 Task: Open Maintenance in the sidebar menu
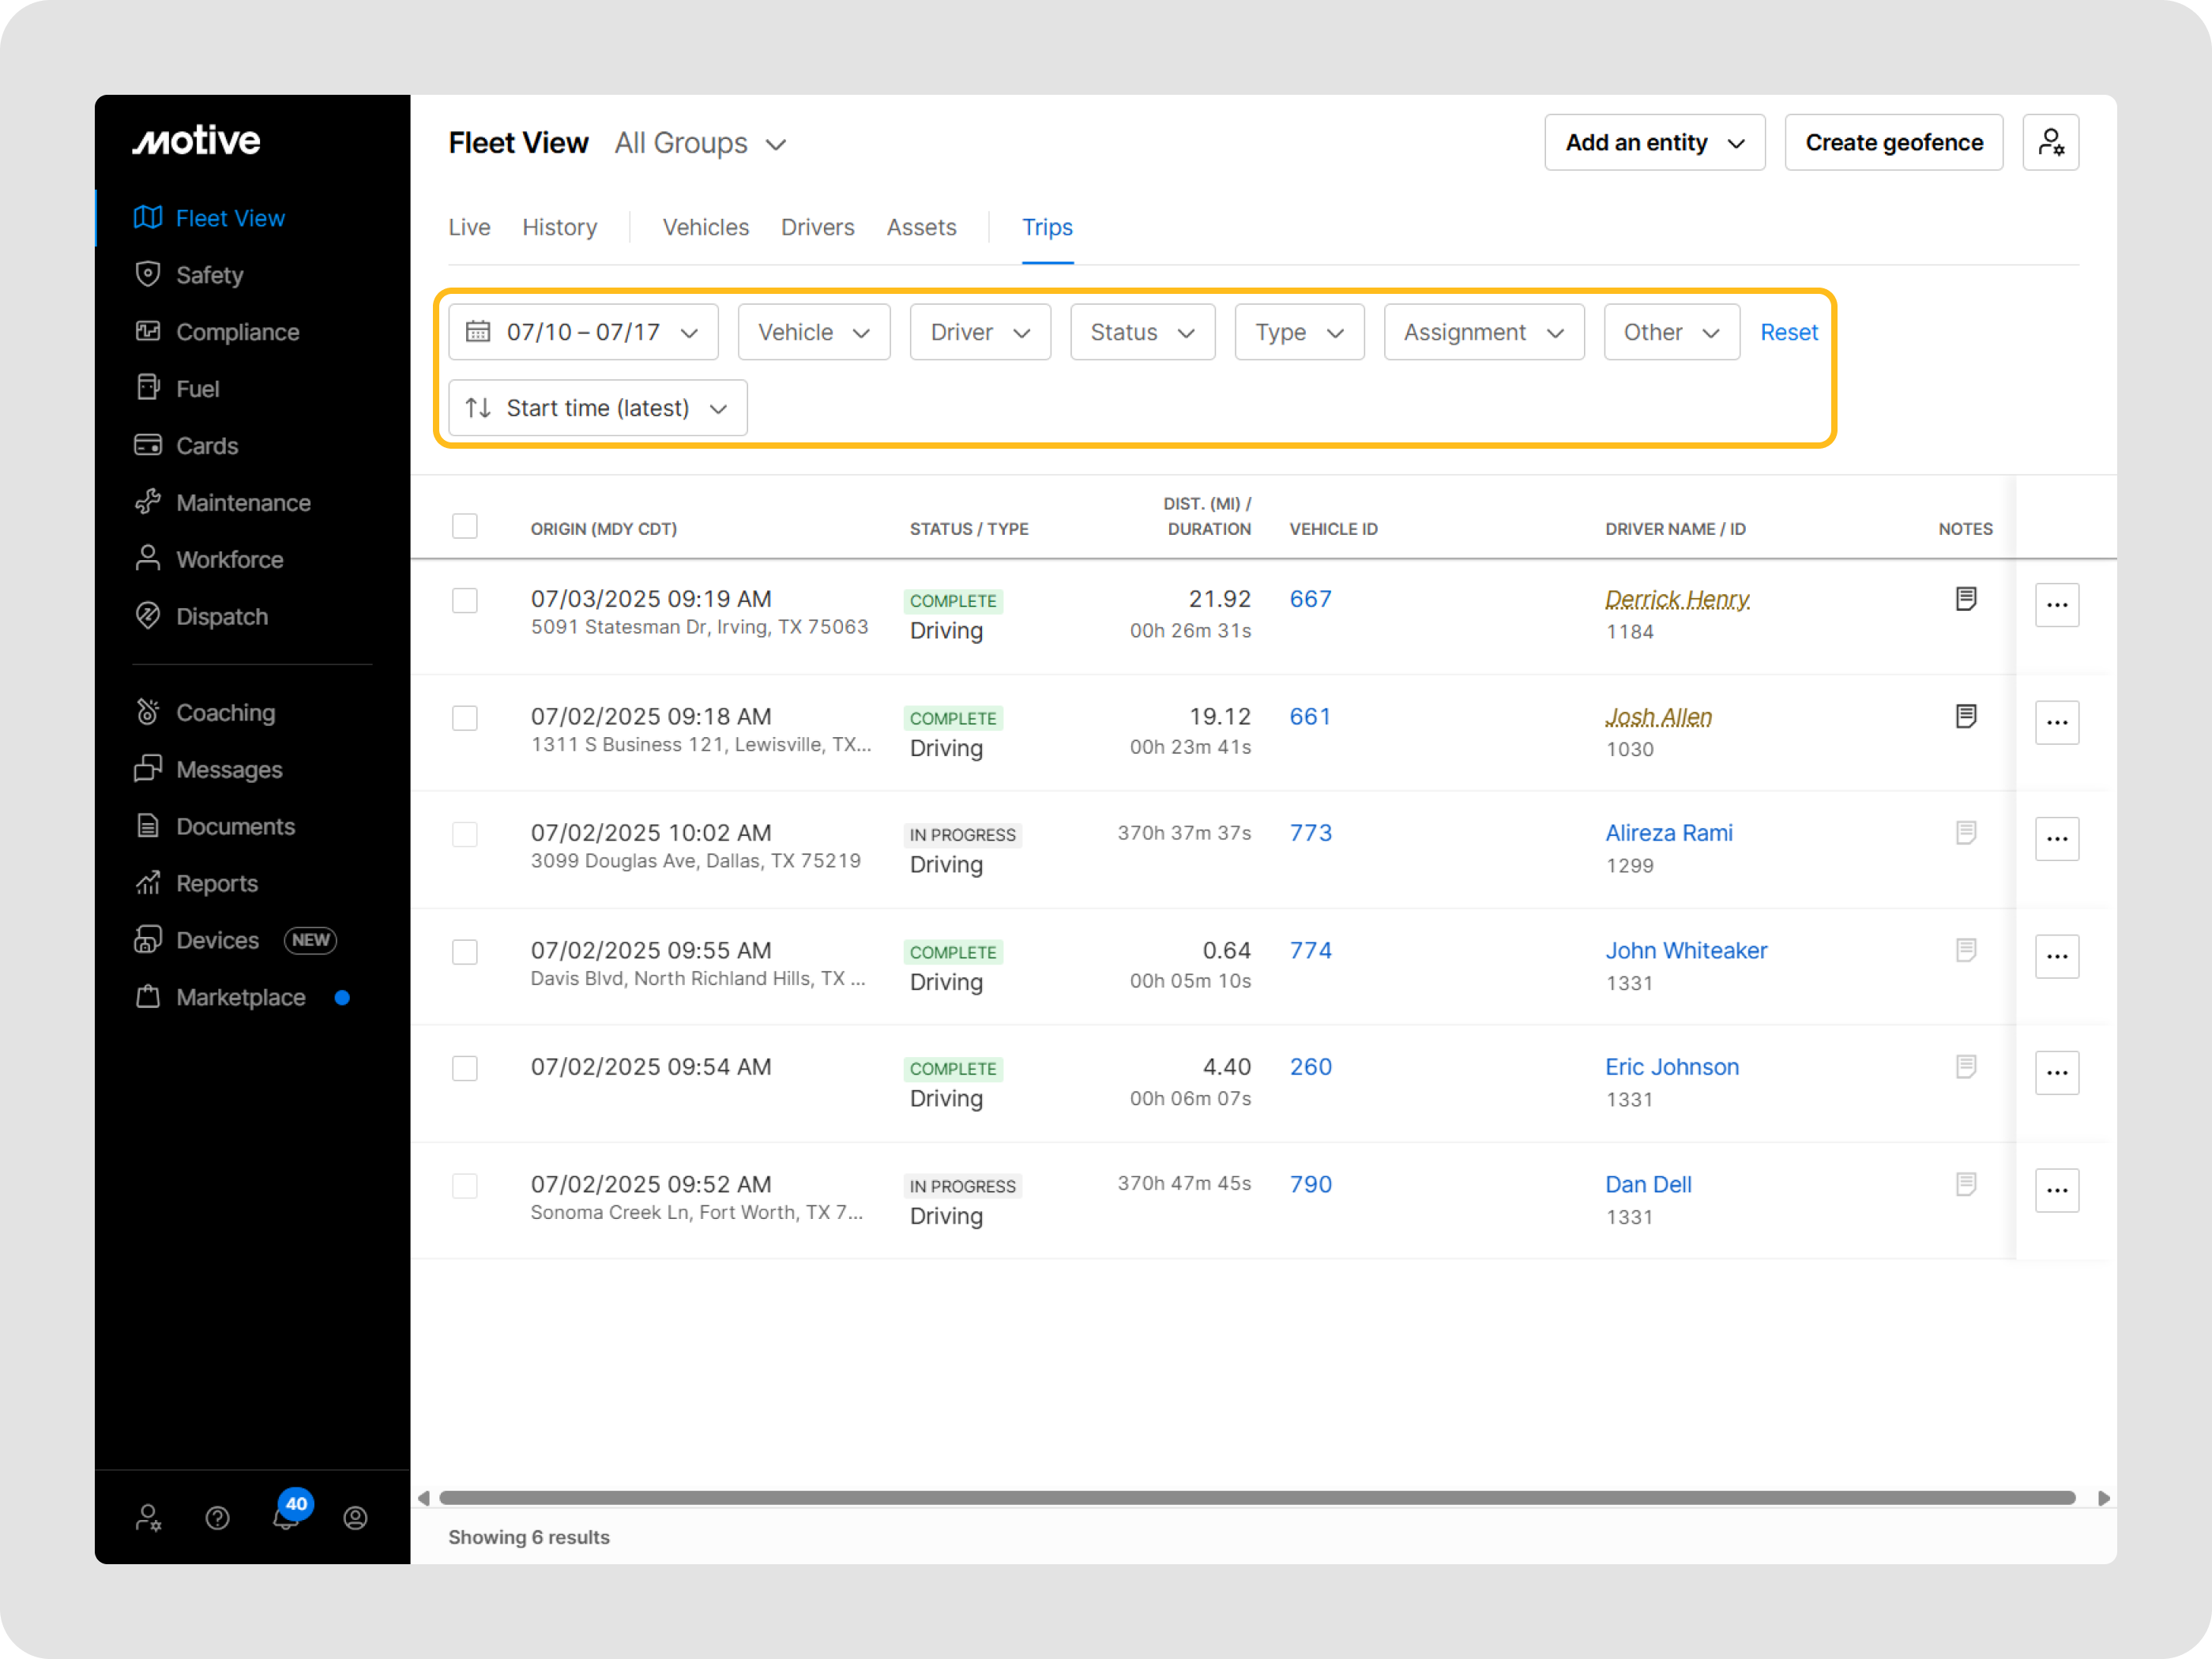[x=243, y=503]
